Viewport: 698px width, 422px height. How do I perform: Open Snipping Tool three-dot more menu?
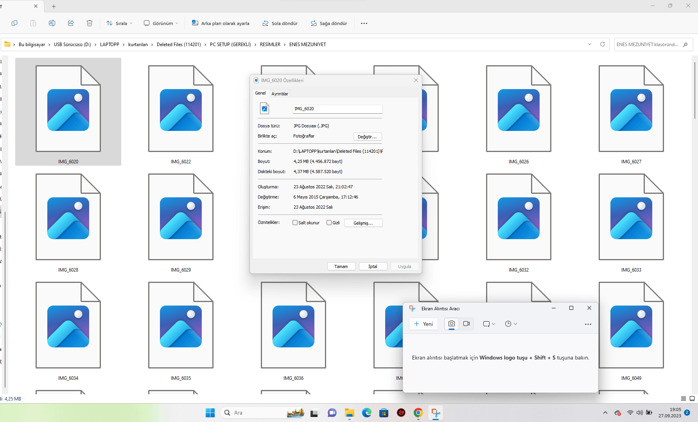coord(588,324)
